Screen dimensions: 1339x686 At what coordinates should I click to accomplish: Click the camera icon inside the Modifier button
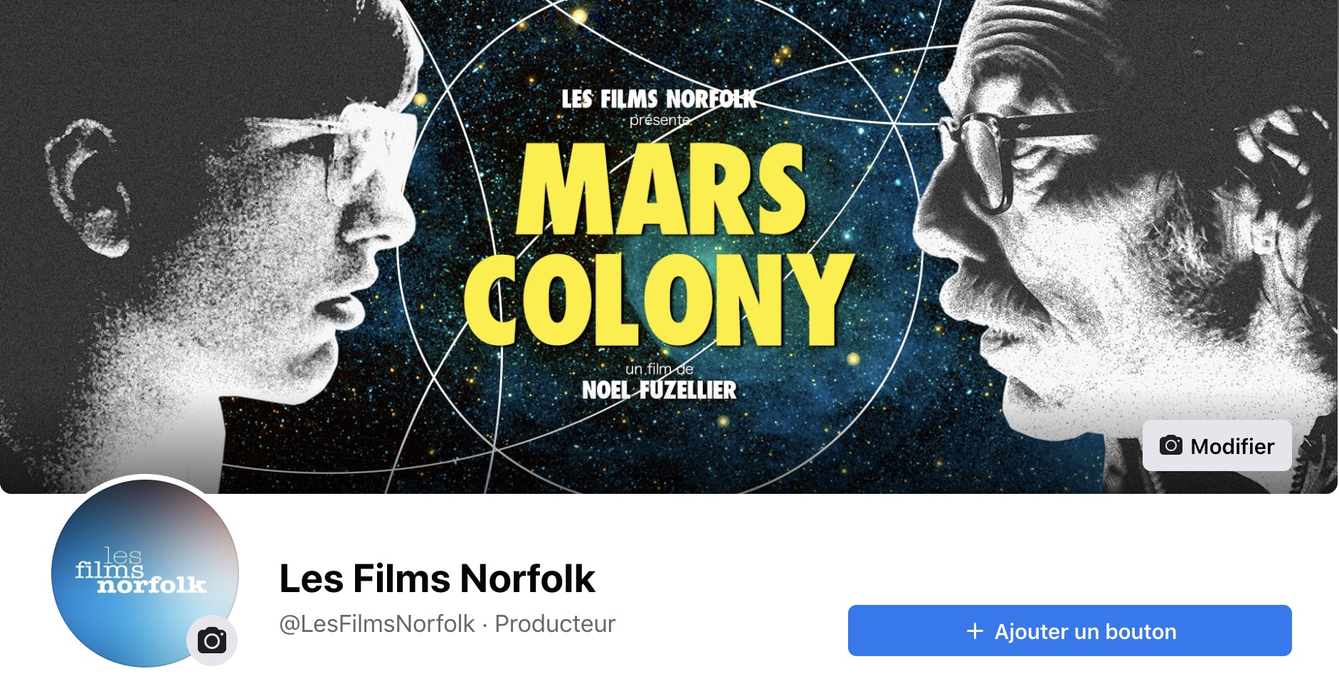tap(1170, 445)
